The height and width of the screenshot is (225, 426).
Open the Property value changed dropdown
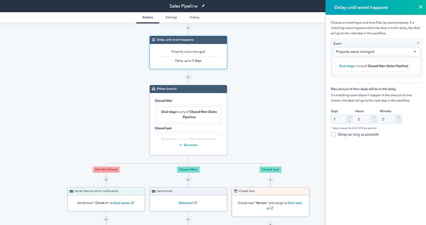(x=377, y=52)
